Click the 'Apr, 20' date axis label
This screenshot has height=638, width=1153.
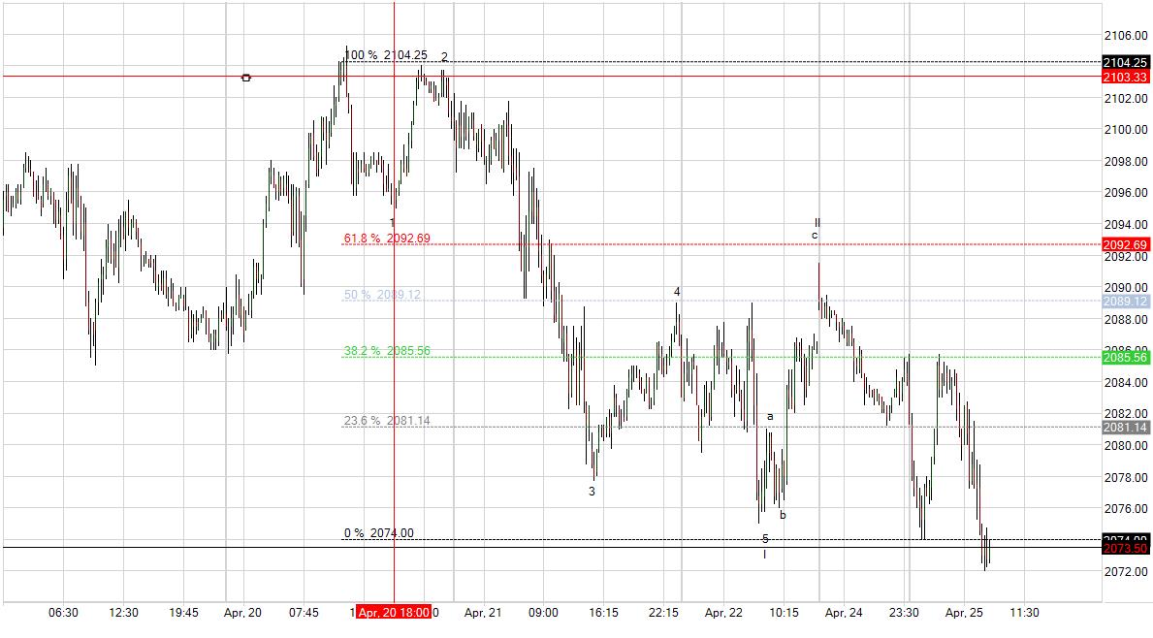242,613
